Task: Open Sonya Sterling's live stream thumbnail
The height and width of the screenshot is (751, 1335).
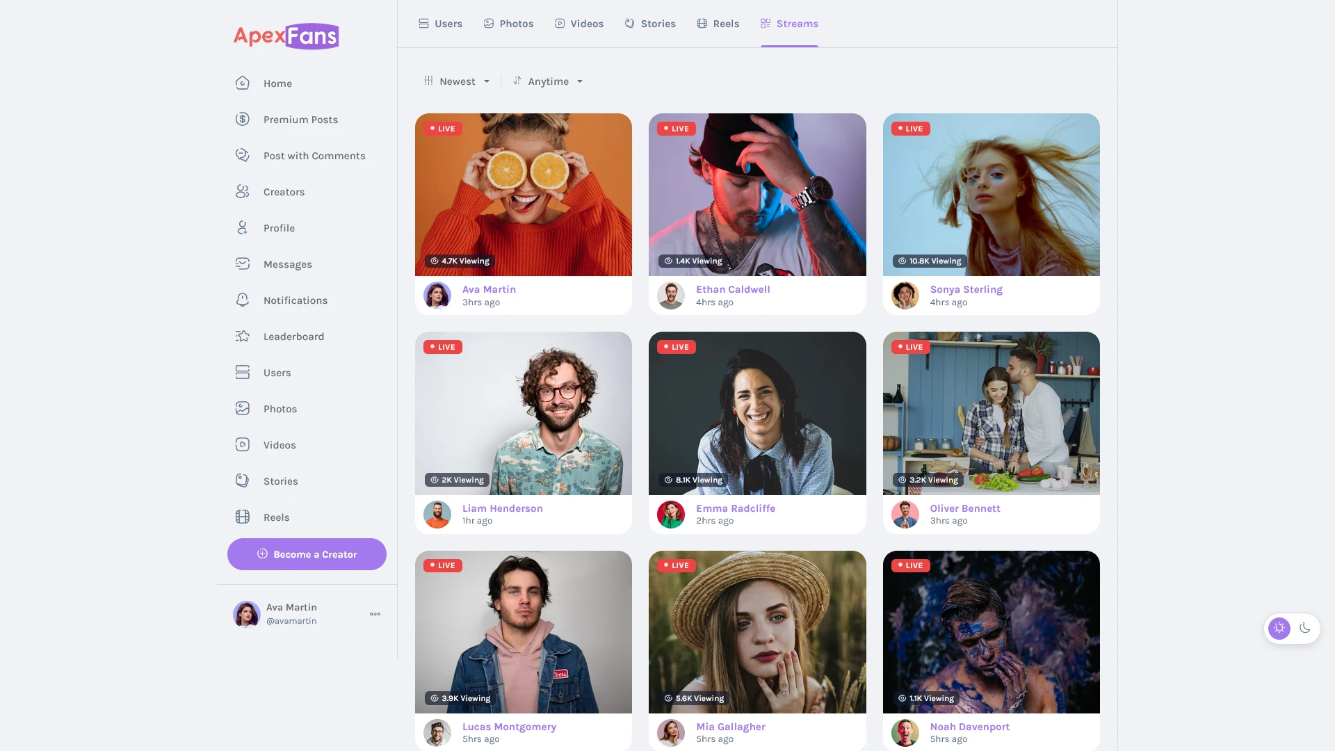Action: 992,195
